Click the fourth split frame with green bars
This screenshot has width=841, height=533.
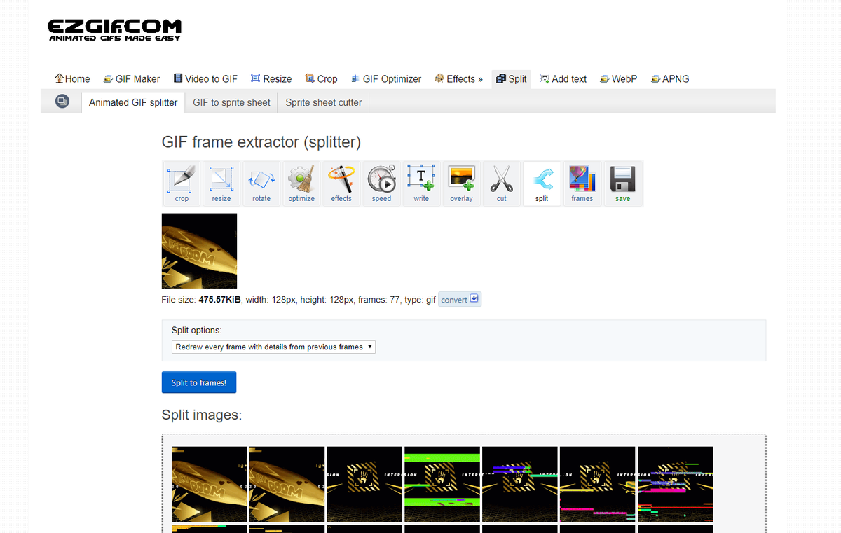[442, 484]
